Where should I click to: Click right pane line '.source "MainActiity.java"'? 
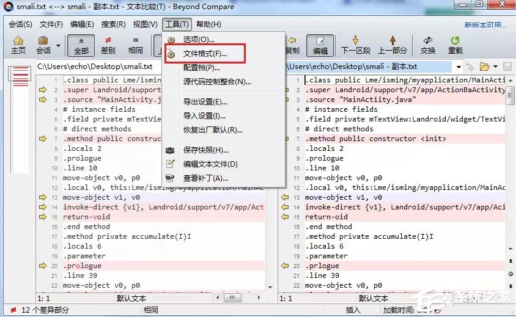tap(360, 100)
